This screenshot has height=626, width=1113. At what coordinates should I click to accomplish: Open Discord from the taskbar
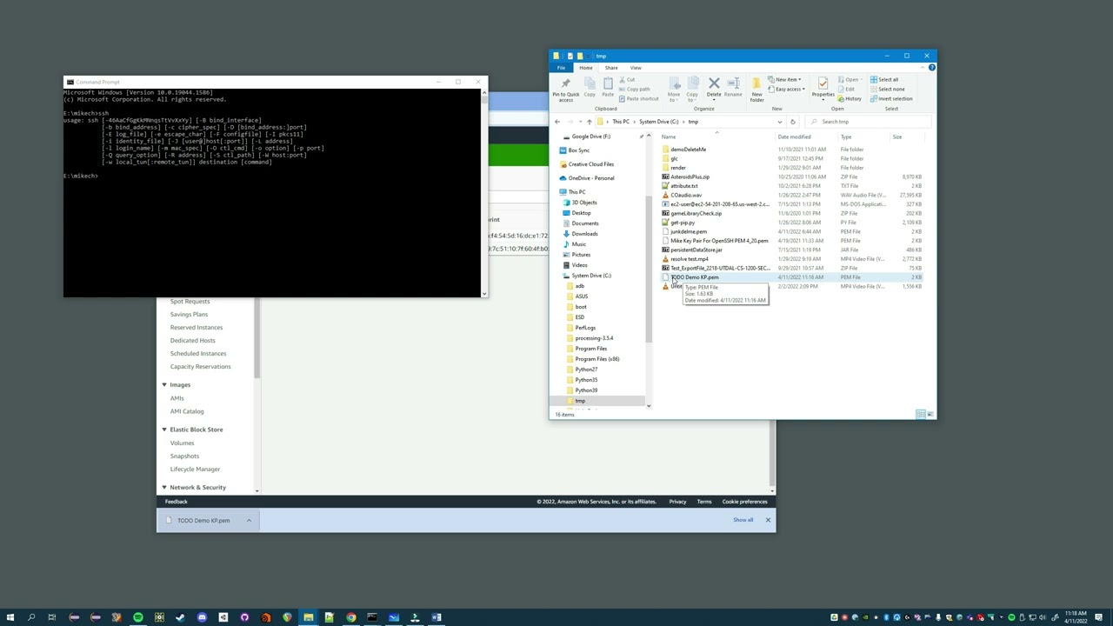(202, 617)
